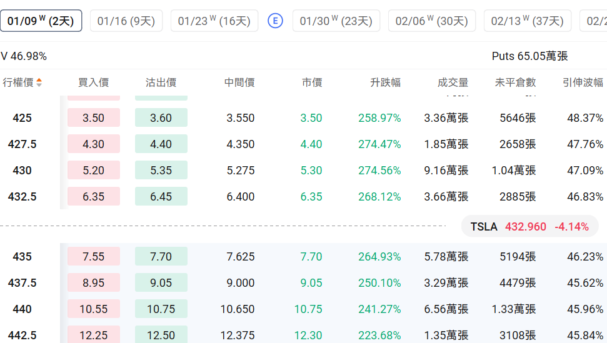The width and height of the screenshot is (607, 343).
Task: Click ask price 12.50 at strike 442.5
Action: point(161,336)
